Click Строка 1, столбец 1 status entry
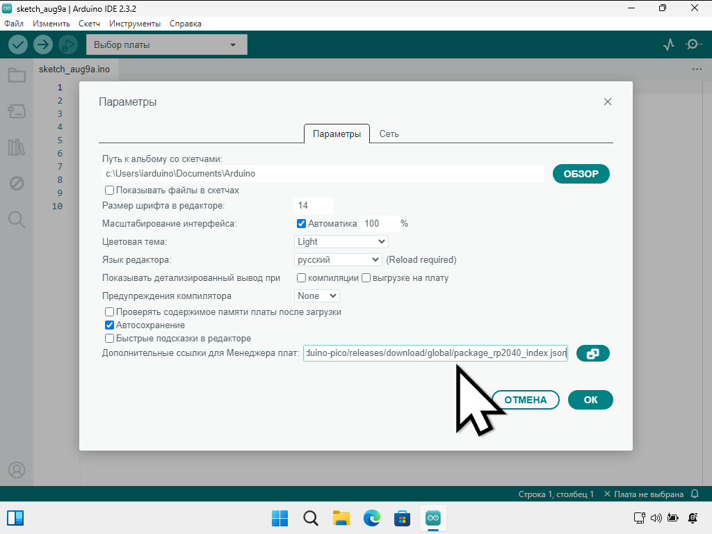 pyautogui.click(x=556, y=494)
